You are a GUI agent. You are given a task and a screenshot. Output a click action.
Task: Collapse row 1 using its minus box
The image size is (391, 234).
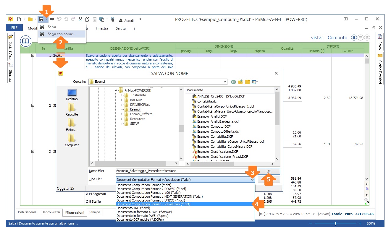[x=33, y=55]
